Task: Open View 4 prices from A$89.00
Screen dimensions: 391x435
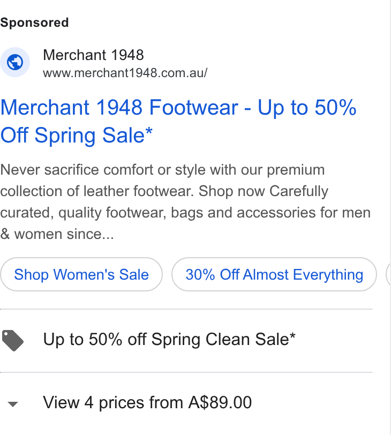Action: [x=147, y=402]
